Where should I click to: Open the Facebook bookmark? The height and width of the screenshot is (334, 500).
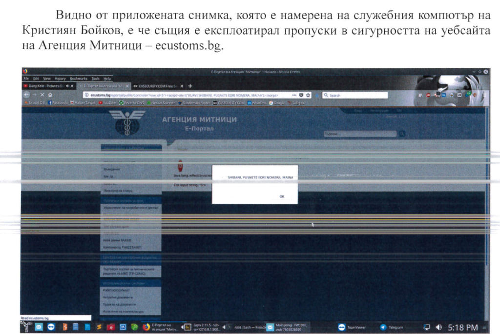coord(58,103)
